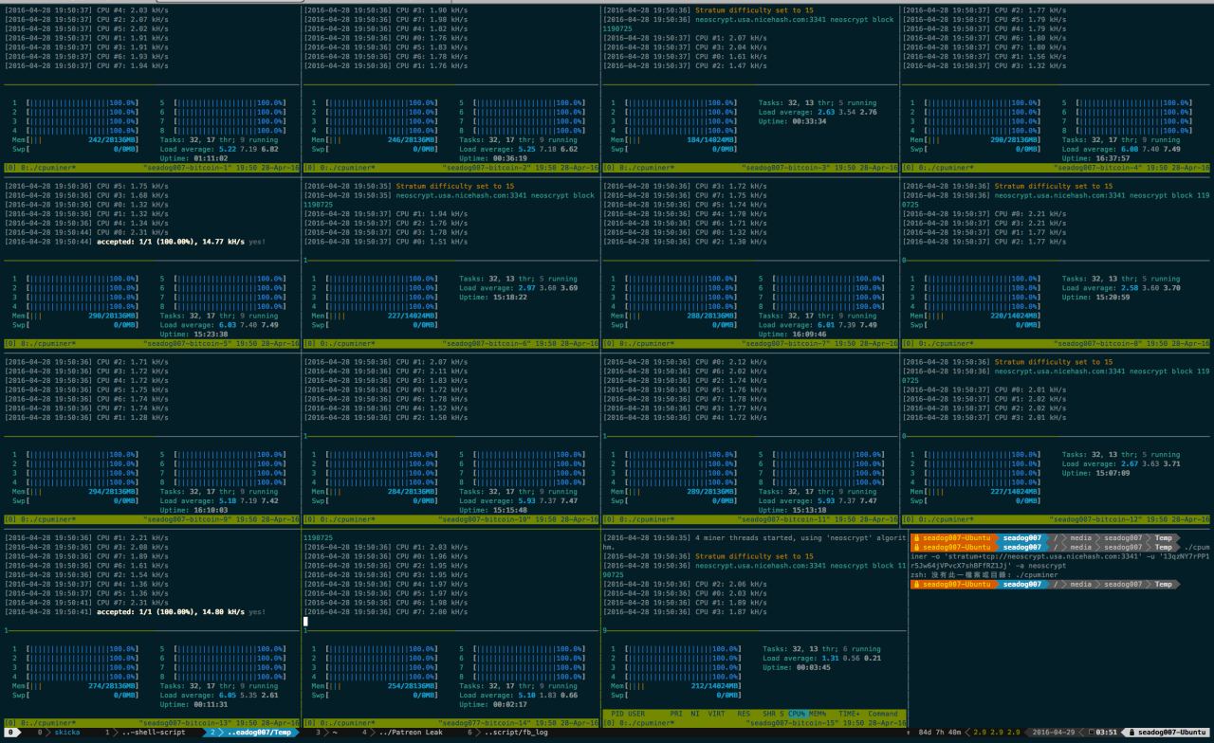This screenshot has width=1214, height=743.
Task: Switch to tmux window 0 skicka
Action: (59, 733)
